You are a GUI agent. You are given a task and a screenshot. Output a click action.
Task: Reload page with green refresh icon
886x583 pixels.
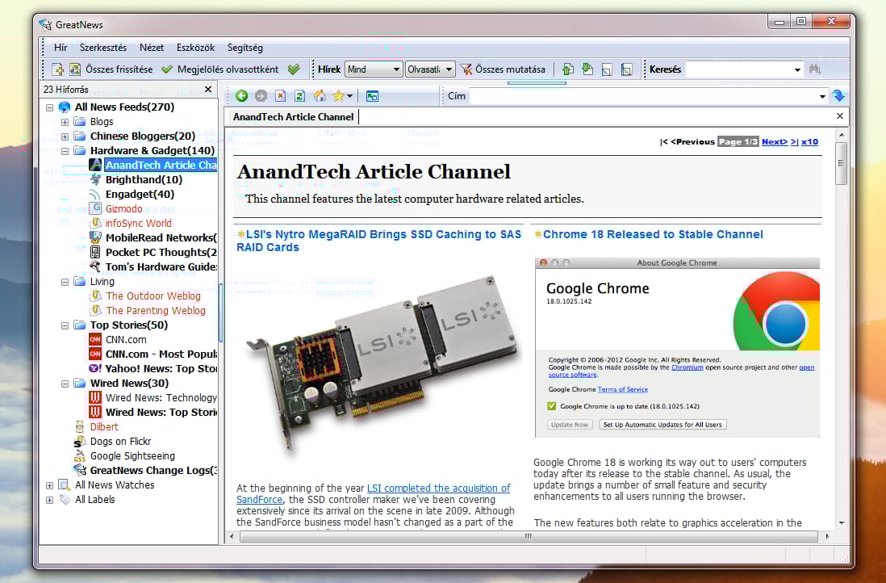299,96
